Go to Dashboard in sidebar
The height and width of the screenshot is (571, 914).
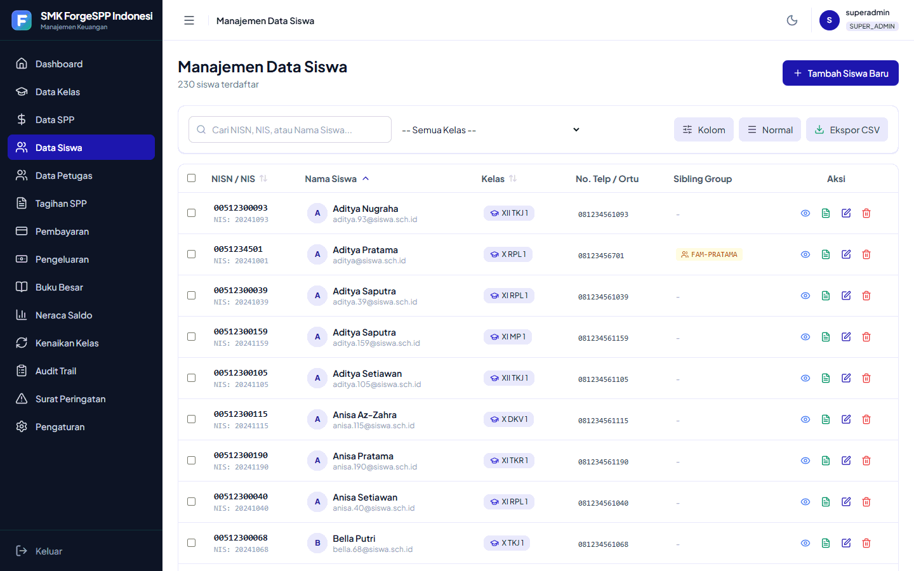81,64
